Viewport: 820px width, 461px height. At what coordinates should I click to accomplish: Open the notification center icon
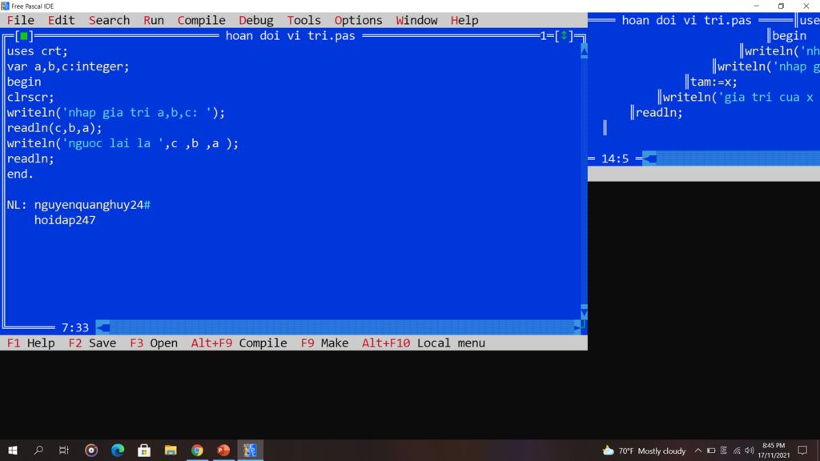pyautogui.click(x=802, y=451)
